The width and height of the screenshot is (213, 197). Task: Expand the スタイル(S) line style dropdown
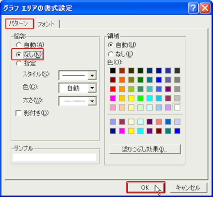point(92,76)
